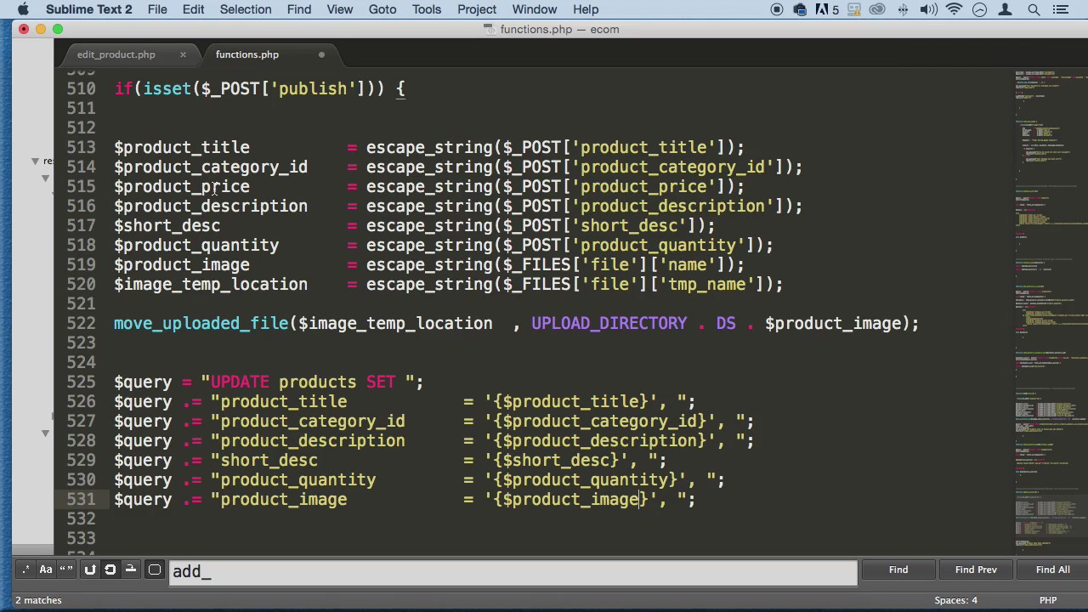Collapse the sidebar folder arrow near line 528

coord(45,433)
